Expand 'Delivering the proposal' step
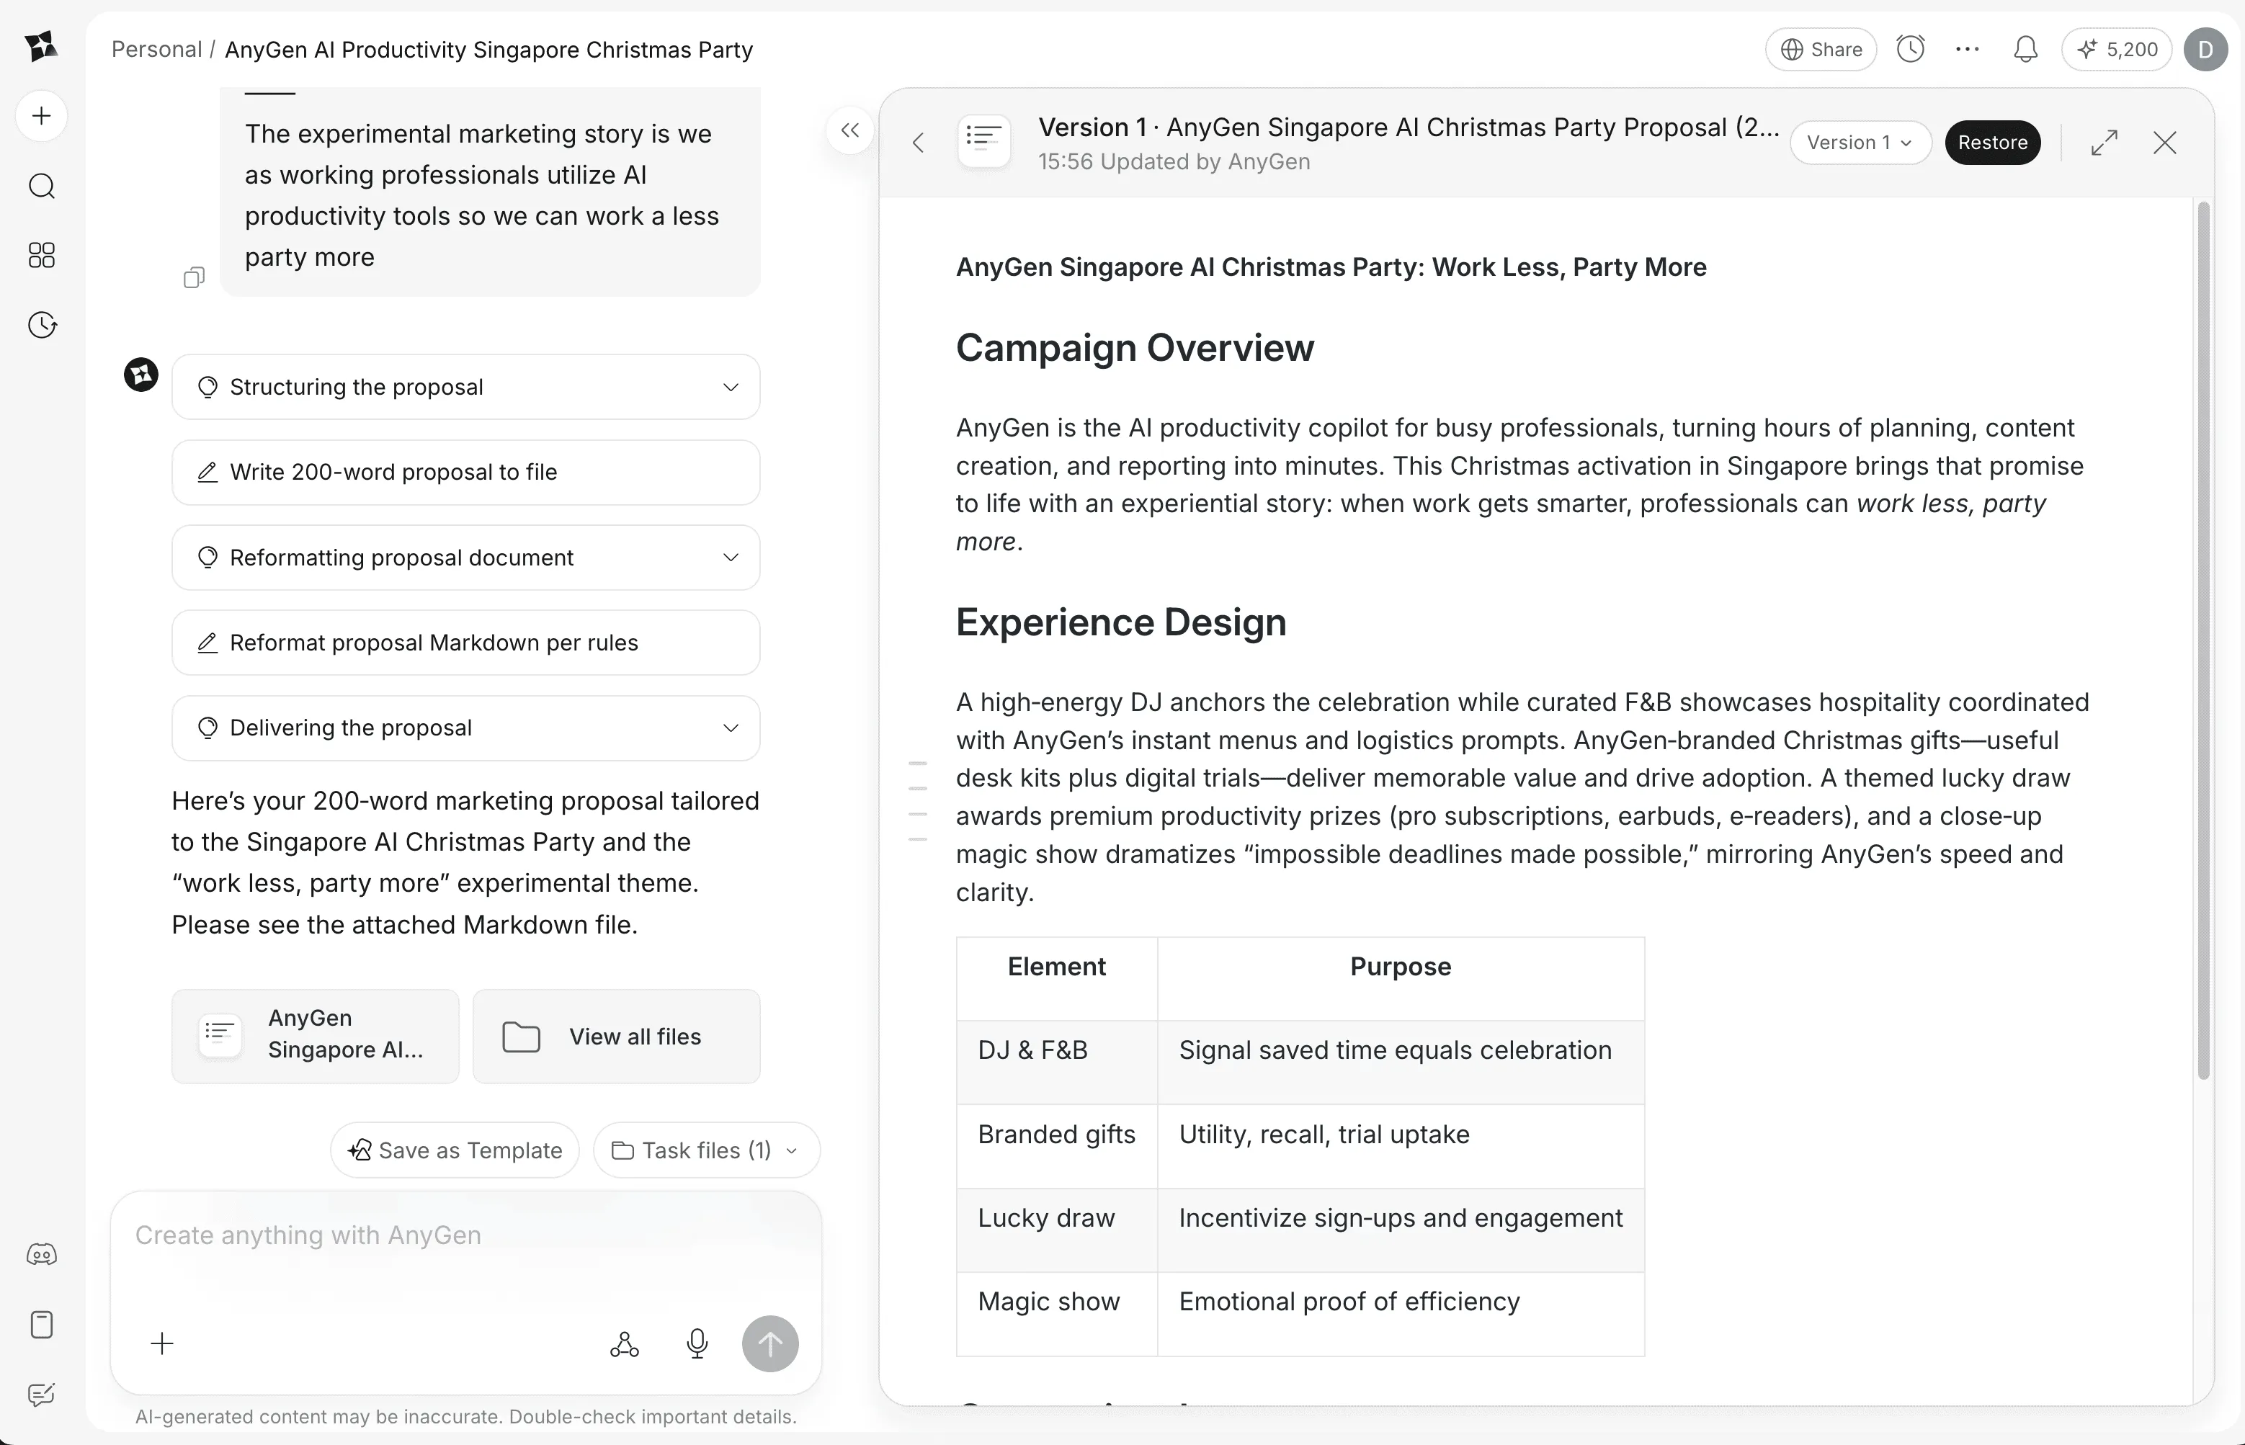 [465, 728]
